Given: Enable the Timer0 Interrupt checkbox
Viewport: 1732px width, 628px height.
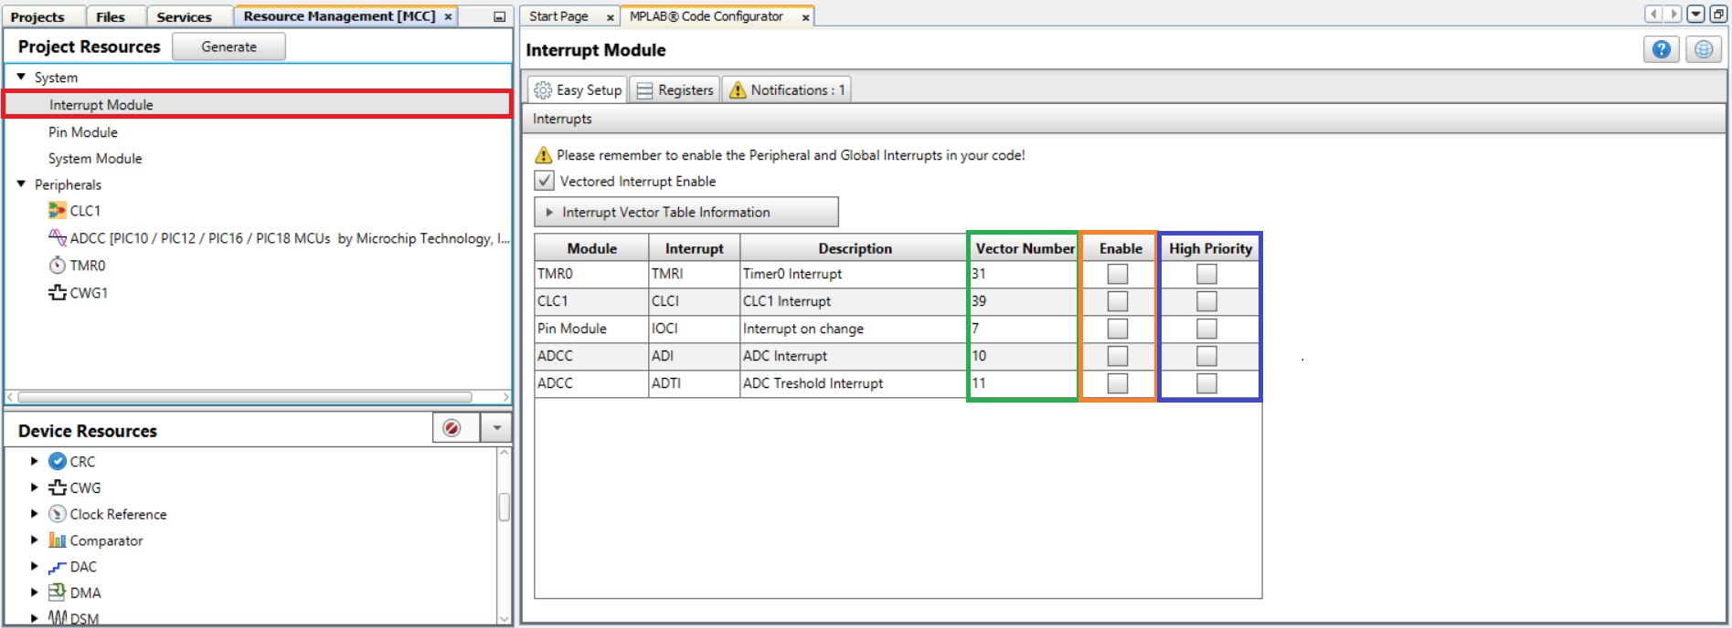Looking at the screenshot, I should click(1117, 274).
